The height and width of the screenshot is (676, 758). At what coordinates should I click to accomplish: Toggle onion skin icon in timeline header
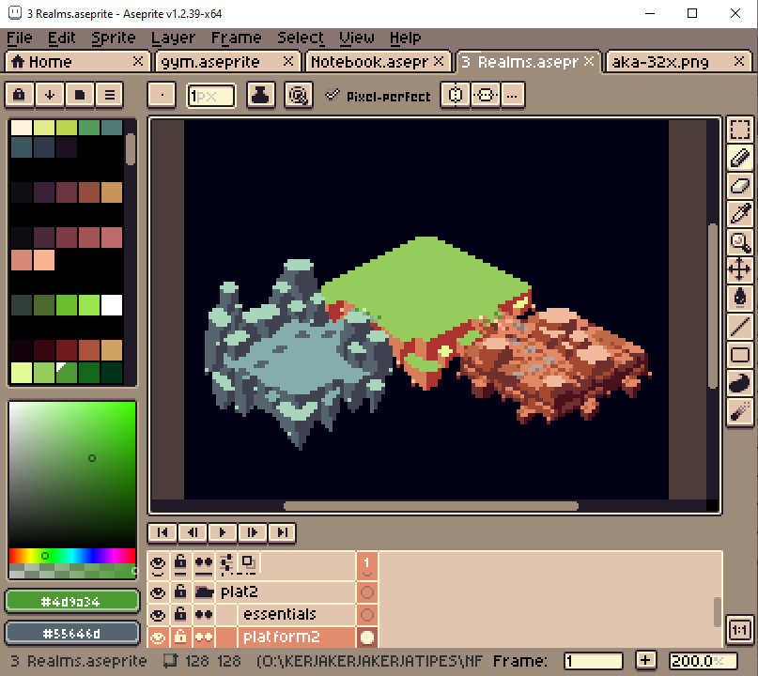(x=249, y=563)
